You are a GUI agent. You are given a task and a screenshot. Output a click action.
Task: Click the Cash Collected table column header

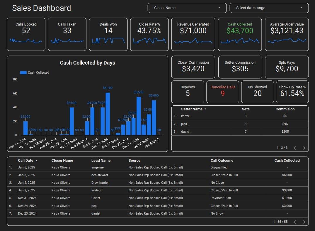point(287,160)
